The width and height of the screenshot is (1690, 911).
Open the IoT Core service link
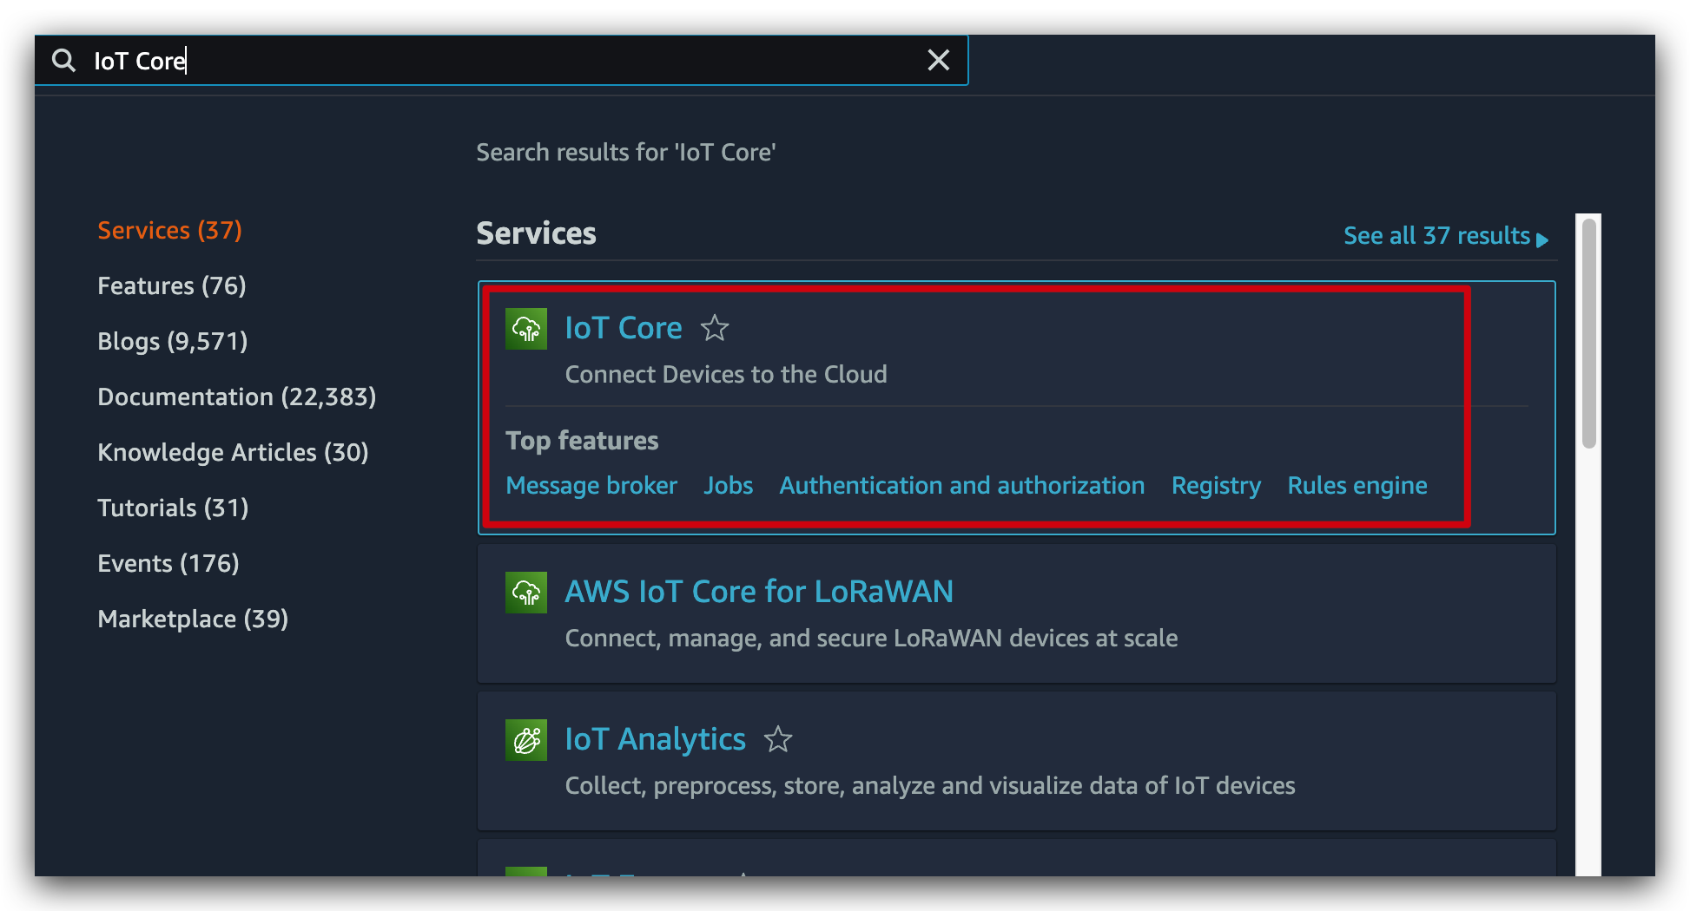(x=623, y=328)
